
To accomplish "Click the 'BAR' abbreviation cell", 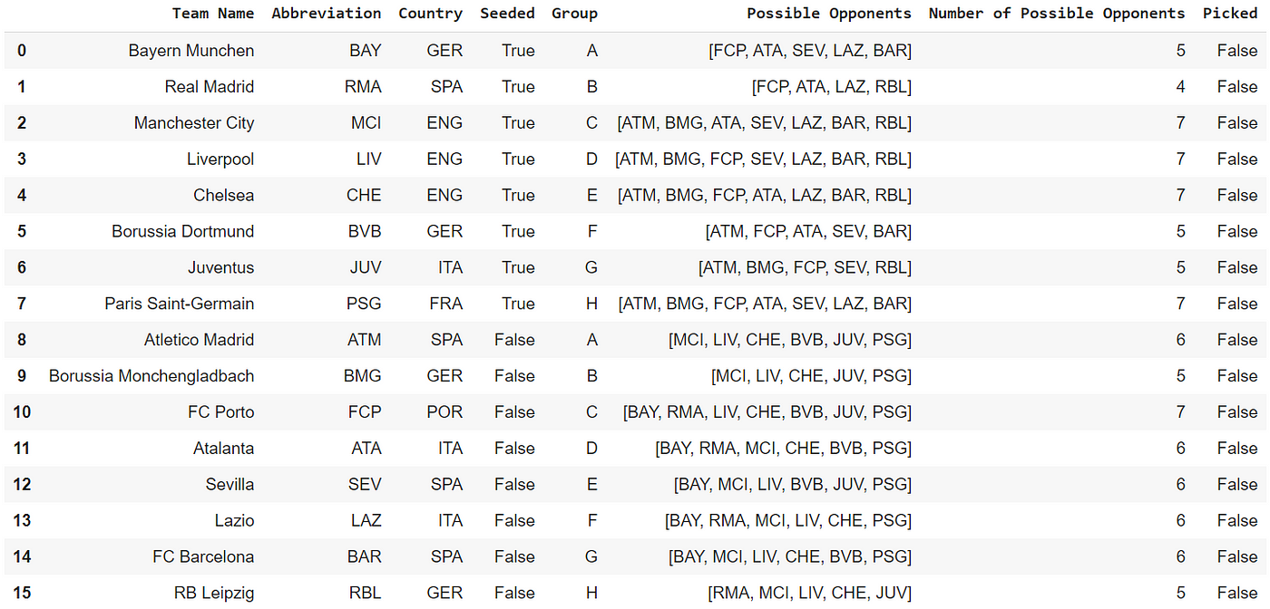I will click(x=365, y=557).
